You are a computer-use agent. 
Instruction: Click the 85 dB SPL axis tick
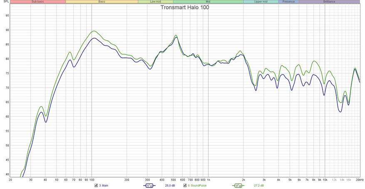pyautogui.click(x=7, y=44)
